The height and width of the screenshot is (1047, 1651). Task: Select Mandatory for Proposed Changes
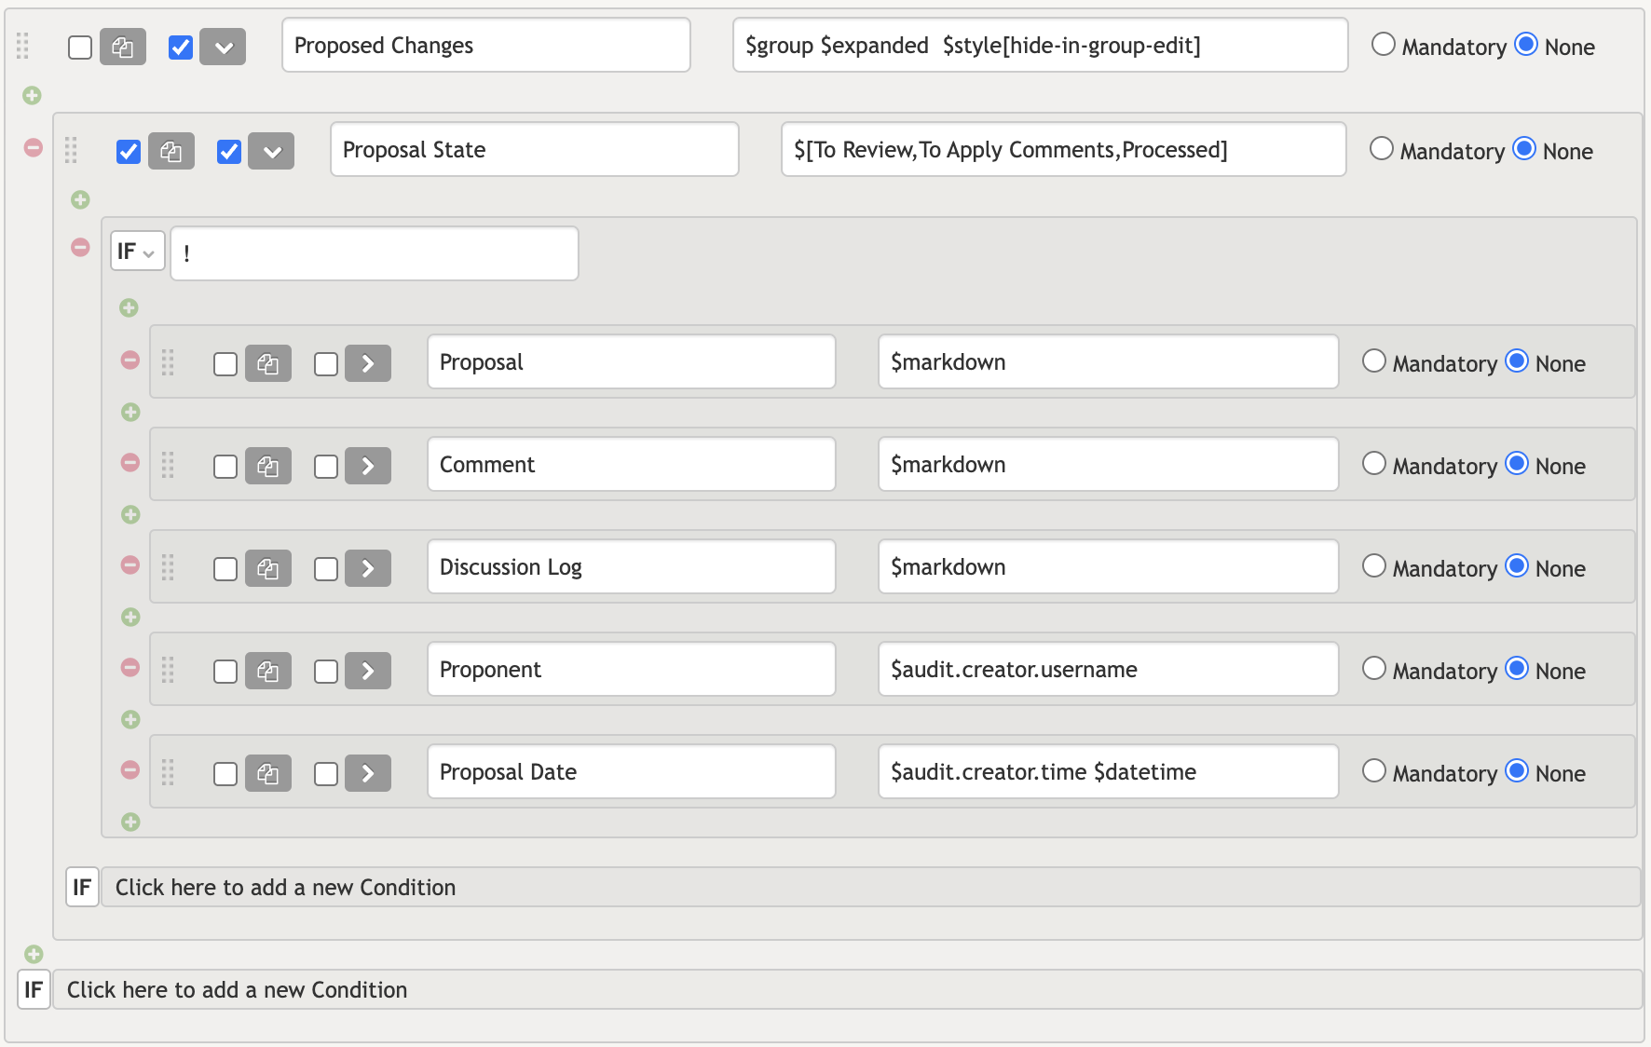pyautogui.click(x=1384, y=44)
